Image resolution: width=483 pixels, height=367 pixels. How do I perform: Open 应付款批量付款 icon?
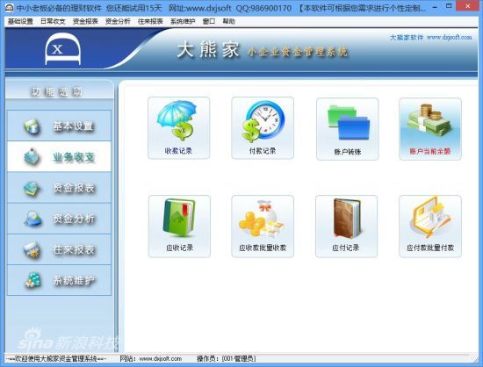pyautogui.click(x=430, y=226)
